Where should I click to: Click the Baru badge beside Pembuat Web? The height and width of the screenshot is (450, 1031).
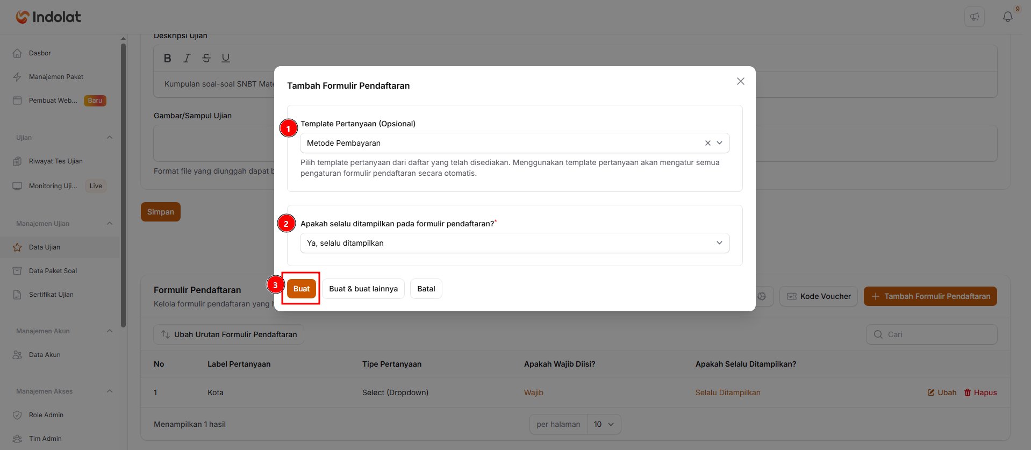point(95,101)
